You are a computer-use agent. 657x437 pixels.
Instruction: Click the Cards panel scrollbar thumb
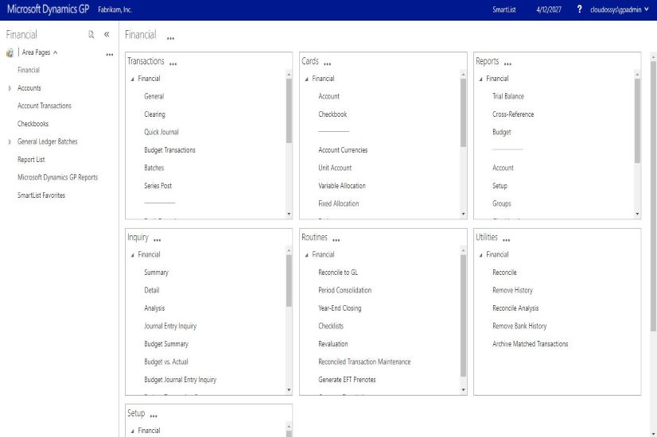(463, 113)
